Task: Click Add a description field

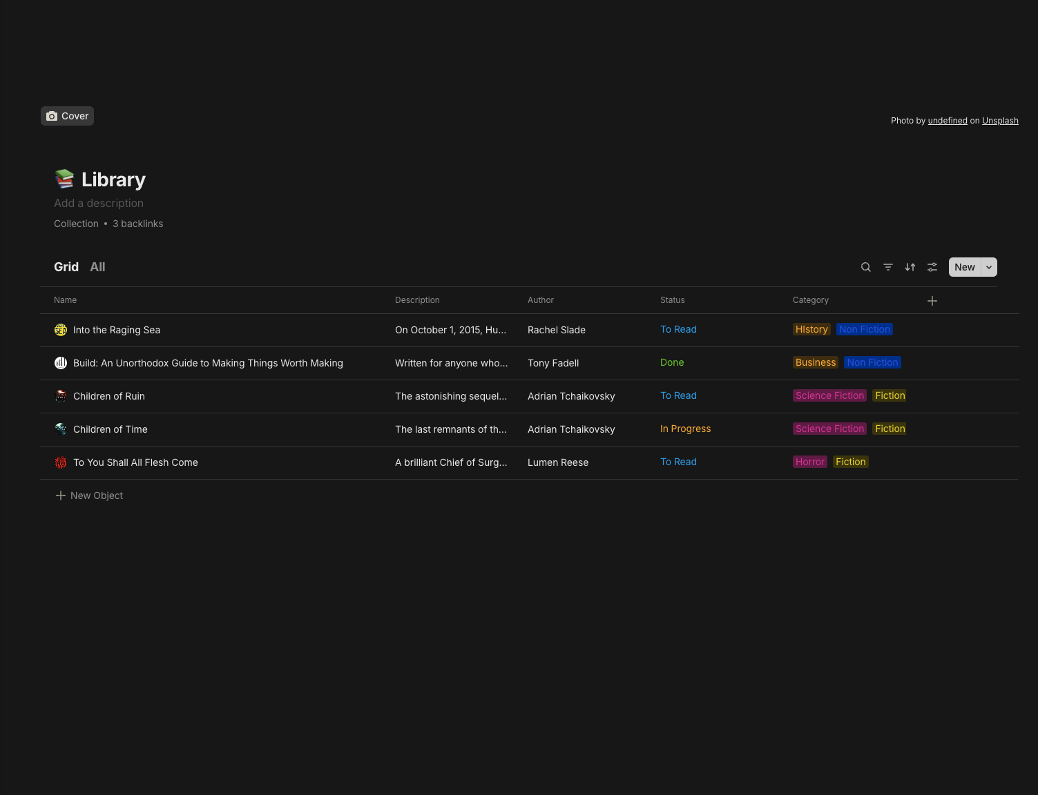Action: point(99,203)
